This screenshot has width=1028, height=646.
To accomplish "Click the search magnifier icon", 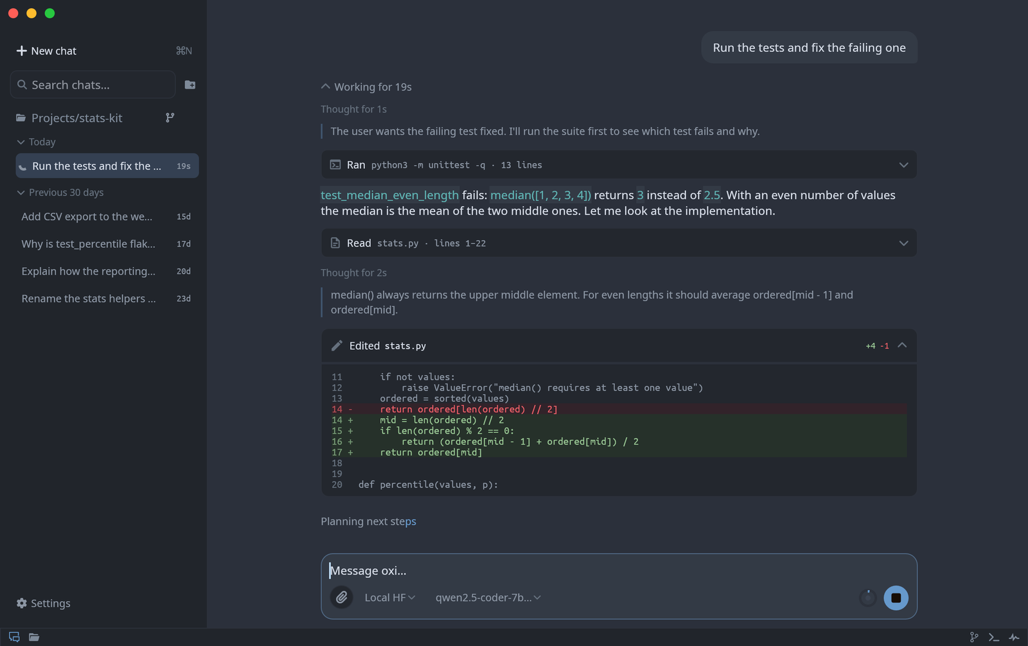I will [x=22, y=85].
